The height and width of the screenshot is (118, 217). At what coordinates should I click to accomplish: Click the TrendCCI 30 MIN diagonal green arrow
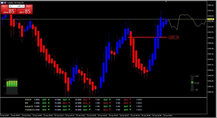[90, 110]
